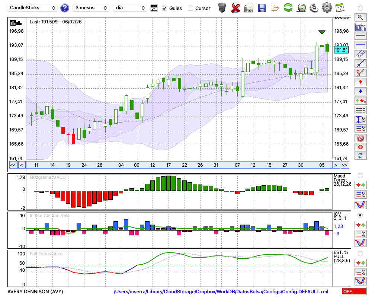Open the 'dia' interval dropdown
This screenshot has width=372, height=297.
tap(130, 8)
